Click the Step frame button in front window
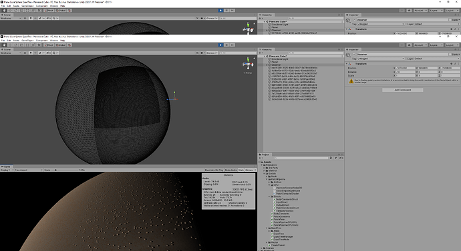This screenshot has height=251, width=461. 232,45
